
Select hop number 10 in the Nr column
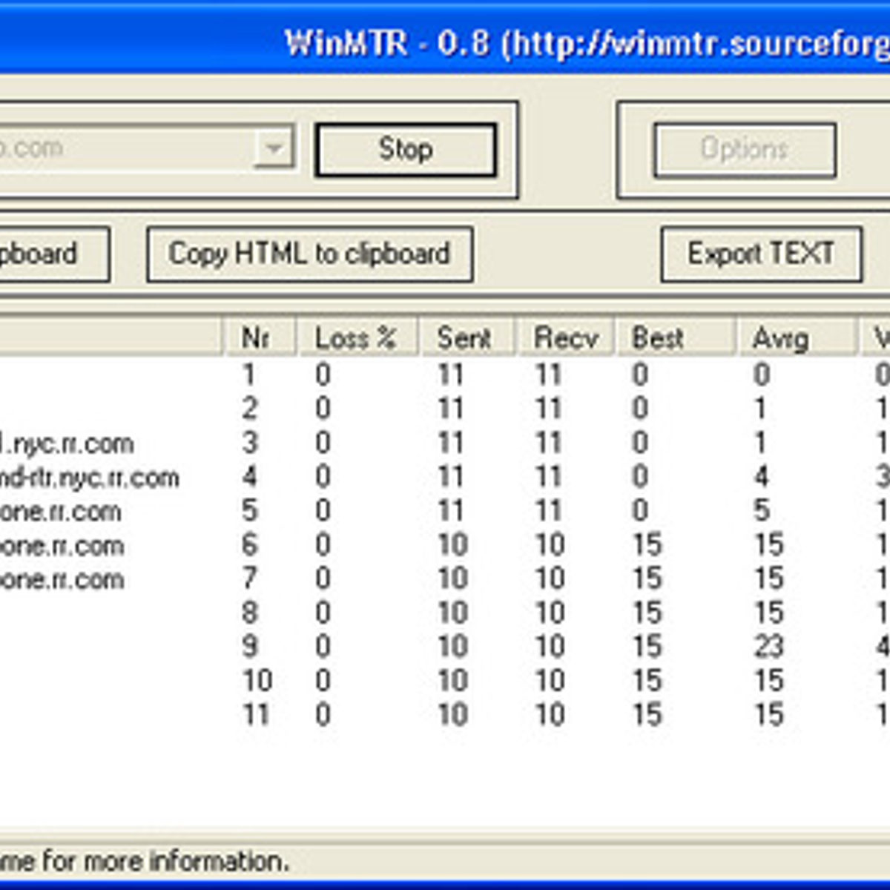pos(257,681)
